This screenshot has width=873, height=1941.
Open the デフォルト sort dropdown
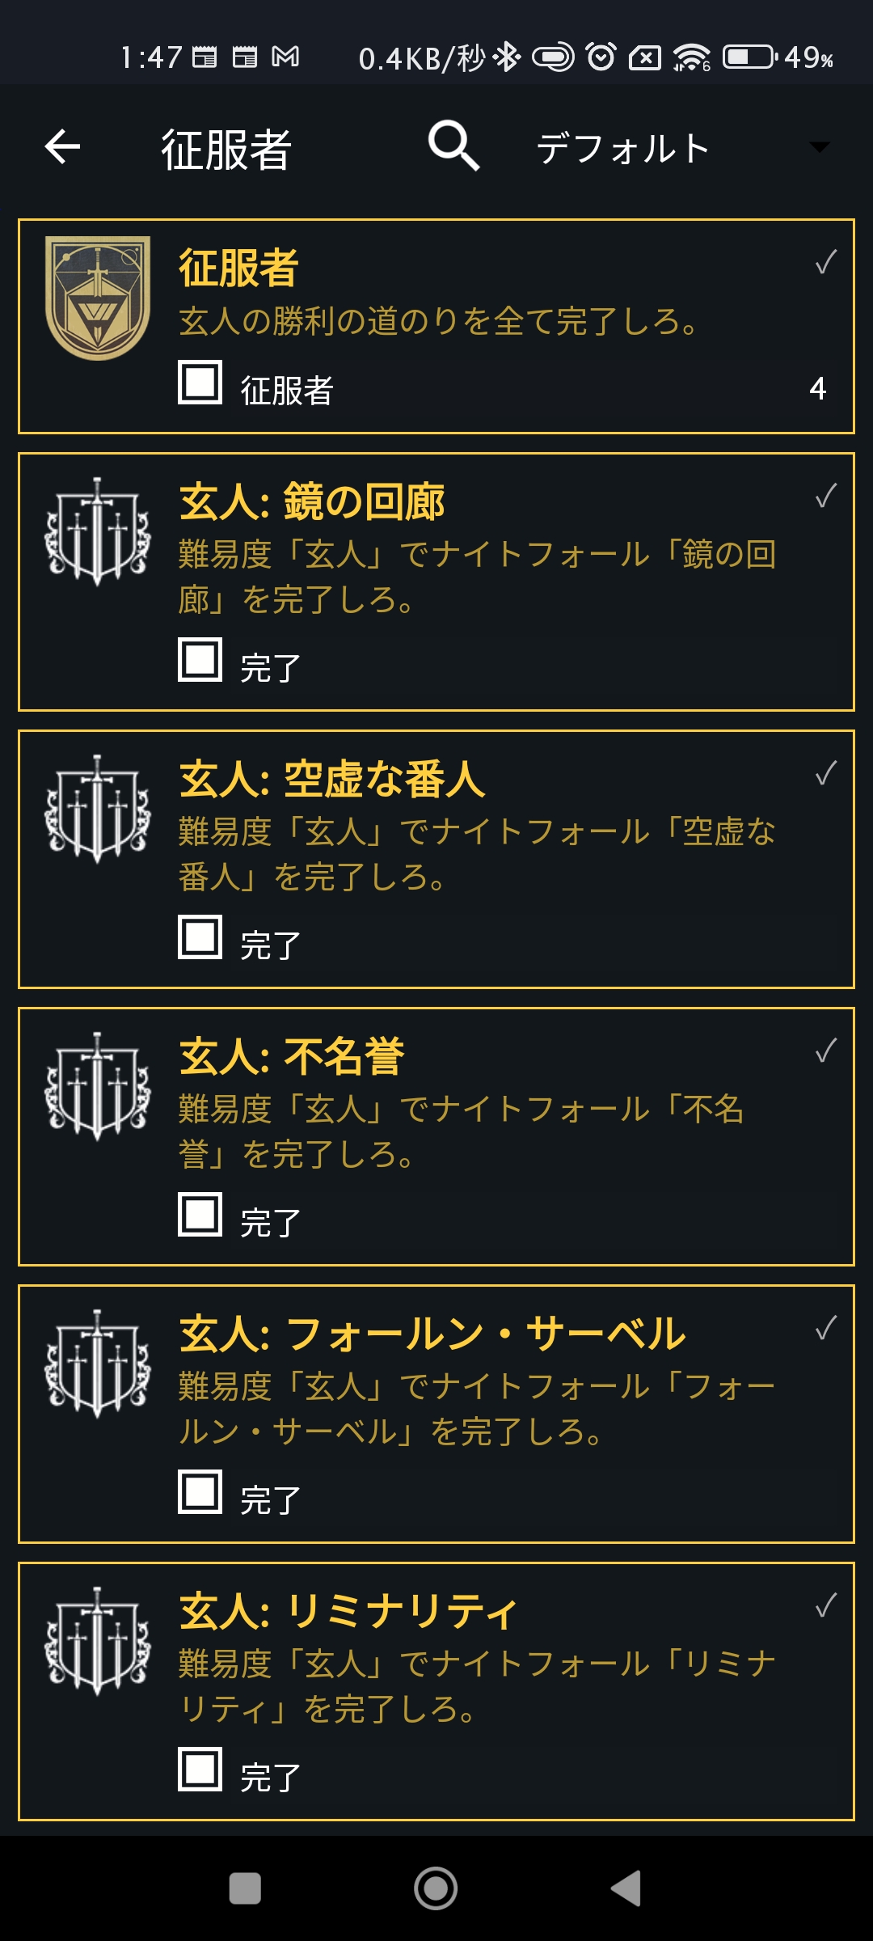pos(622,149)
